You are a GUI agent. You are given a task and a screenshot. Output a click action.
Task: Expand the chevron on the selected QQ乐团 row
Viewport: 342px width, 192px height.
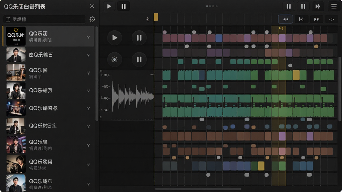pyautogui.click(x=88, y=37)
